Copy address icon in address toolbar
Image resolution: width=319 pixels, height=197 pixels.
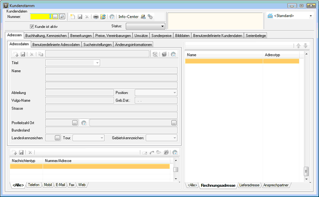[x=41, y=54]
